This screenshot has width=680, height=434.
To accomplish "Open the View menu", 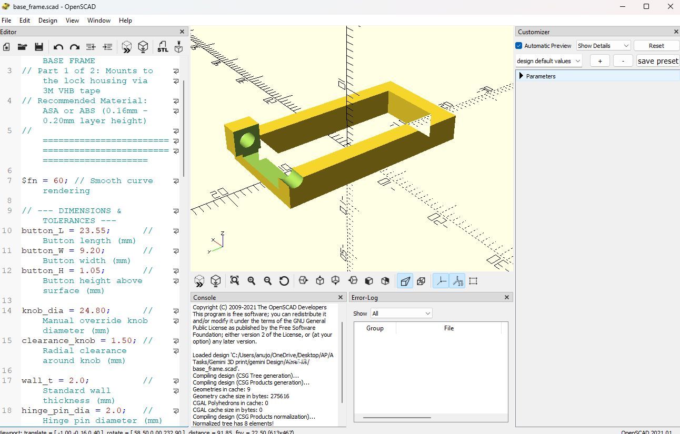I will [x=72, y=21].
